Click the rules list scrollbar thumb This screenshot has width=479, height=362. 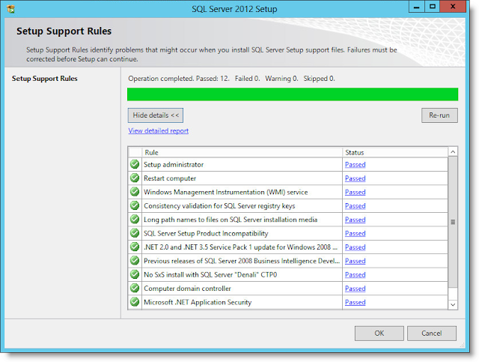coord(453,222)
